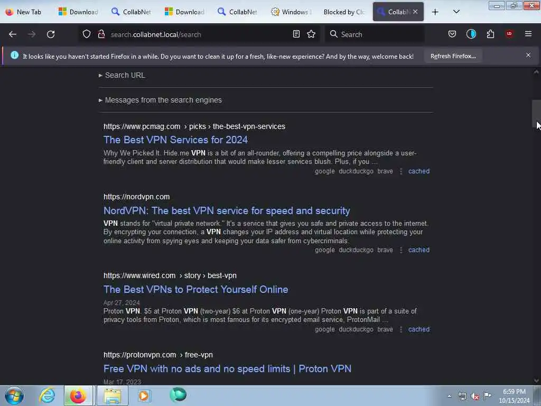The image size is (541, 406).
Task: Close the active CollabNet tab
Action: (415, 12)
